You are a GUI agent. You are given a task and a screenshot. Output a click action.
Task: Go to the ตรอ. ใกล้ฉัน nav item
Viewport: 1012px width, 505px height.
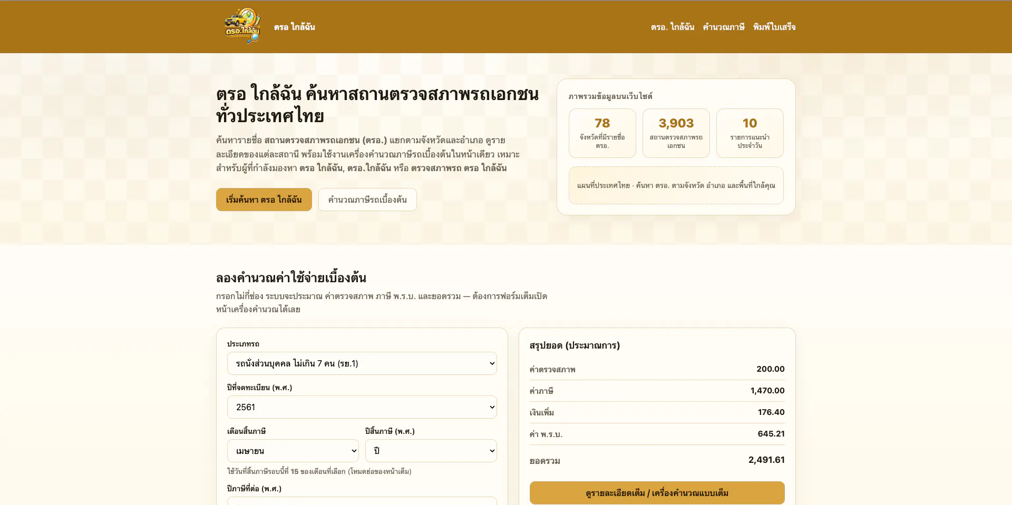click(x=673, y=27)
